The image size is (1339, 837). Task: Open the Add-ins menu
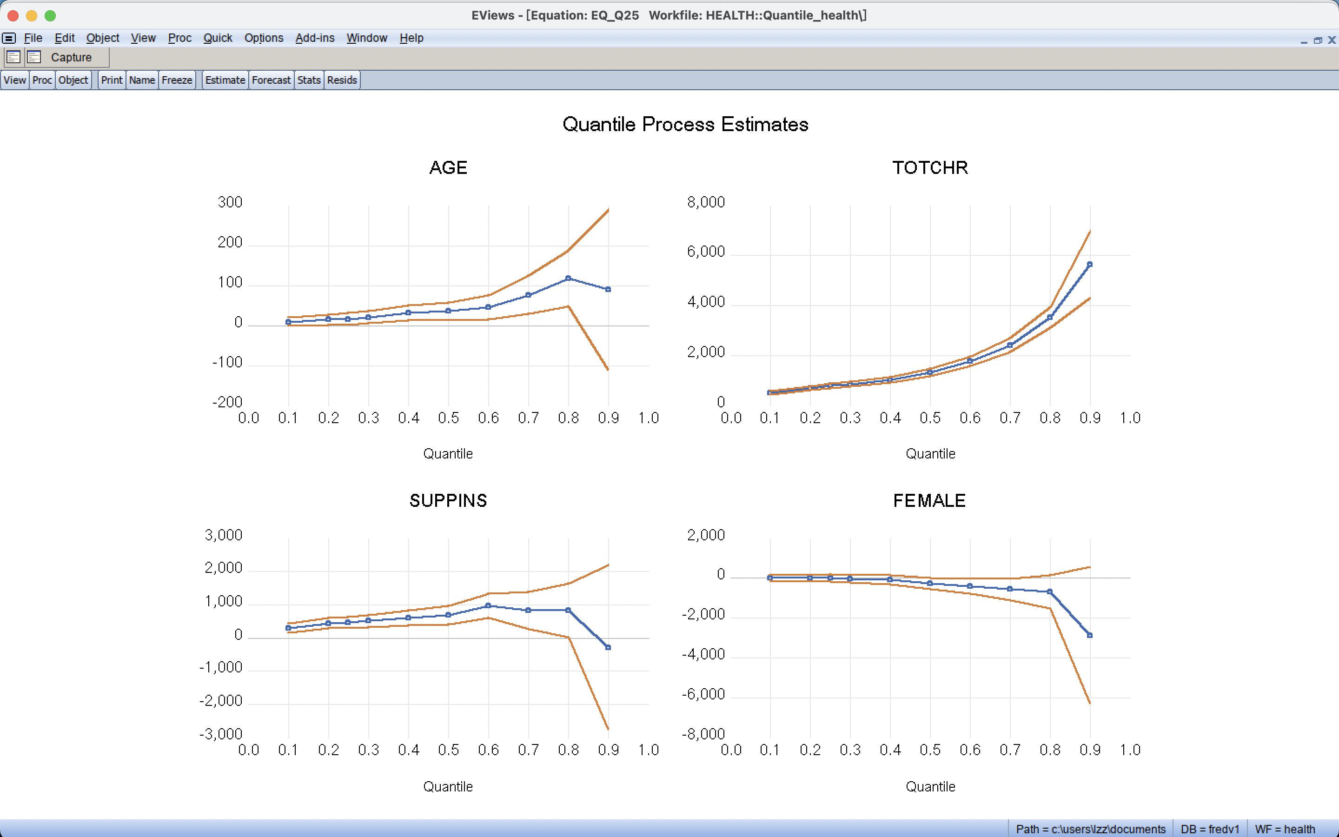[x=314, y=38]
